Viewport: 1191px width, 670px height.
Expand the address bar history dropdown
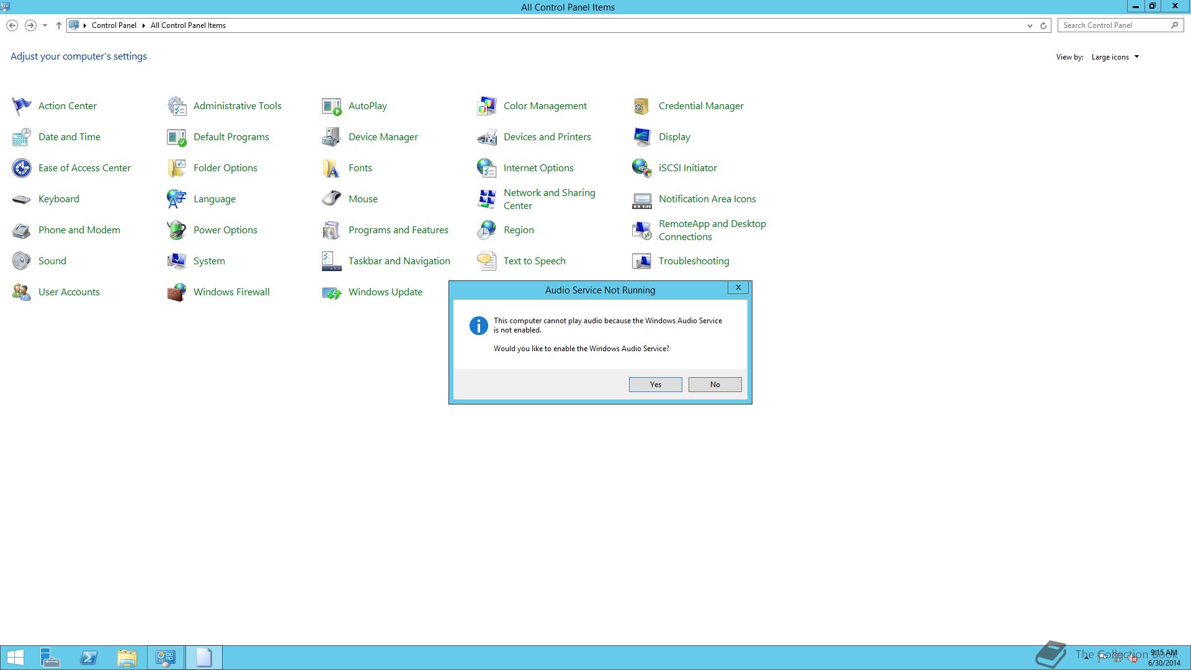pos(1030,25)
